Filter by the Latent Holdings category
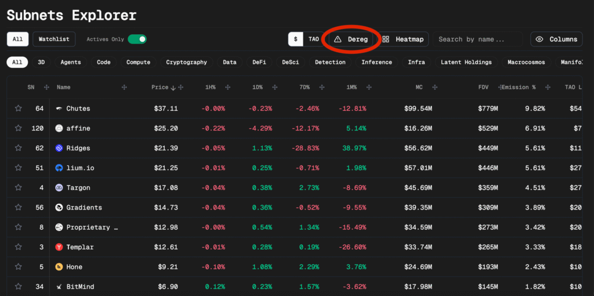Image resolution: width=594 pixels, height=296 pixels. point(466,62)
